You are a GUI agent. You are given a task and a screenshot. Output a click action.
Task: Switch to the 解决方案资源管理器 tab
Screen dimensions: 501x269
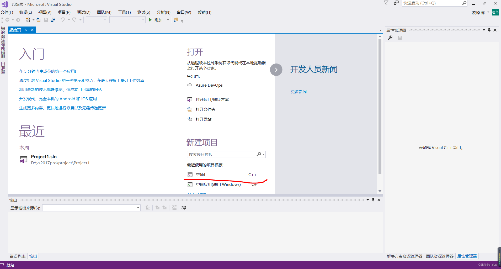404,256
